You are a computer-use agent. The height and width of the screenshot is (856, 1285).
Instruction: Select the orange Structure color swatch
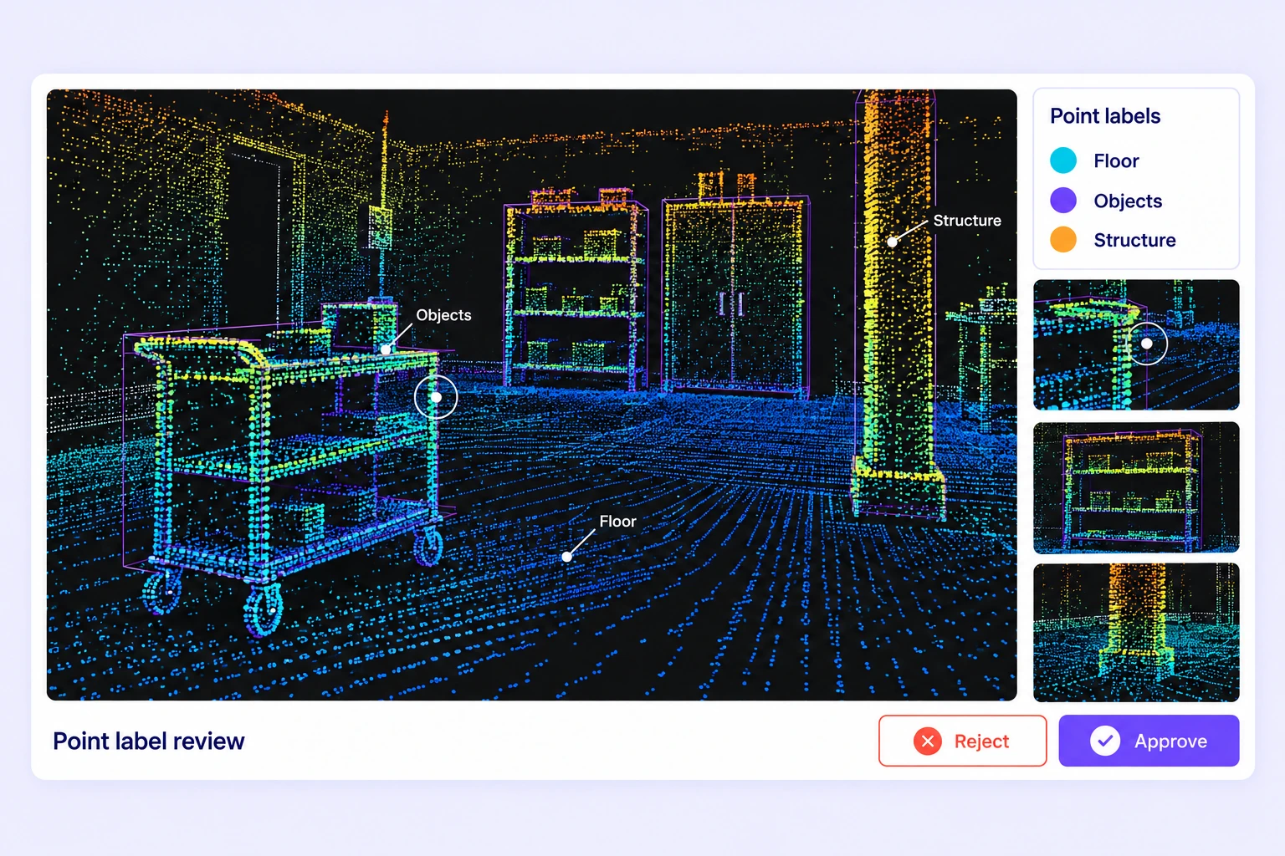1063,240
